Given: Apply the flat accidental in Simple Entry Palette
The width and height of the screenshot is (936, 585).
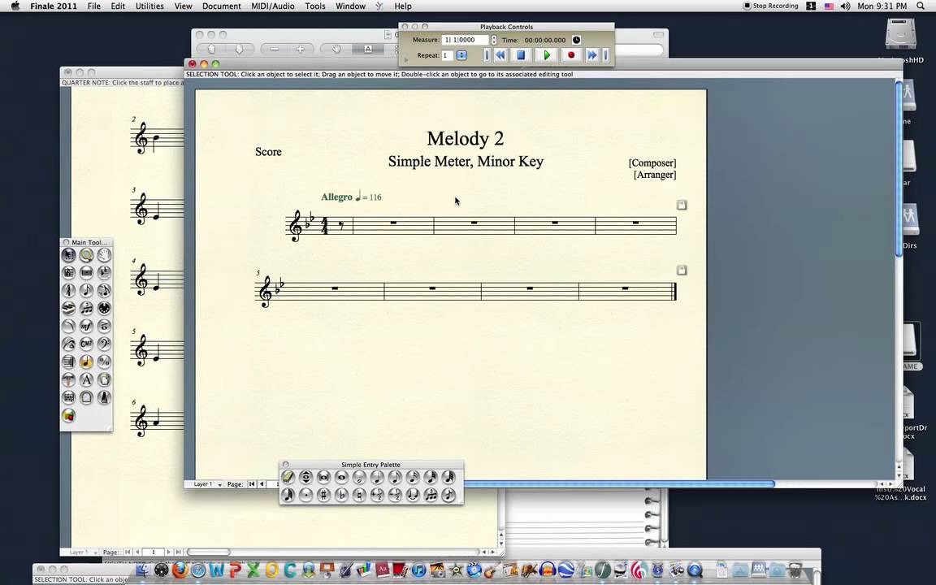Looking at the screenshot, I should 341,495.
